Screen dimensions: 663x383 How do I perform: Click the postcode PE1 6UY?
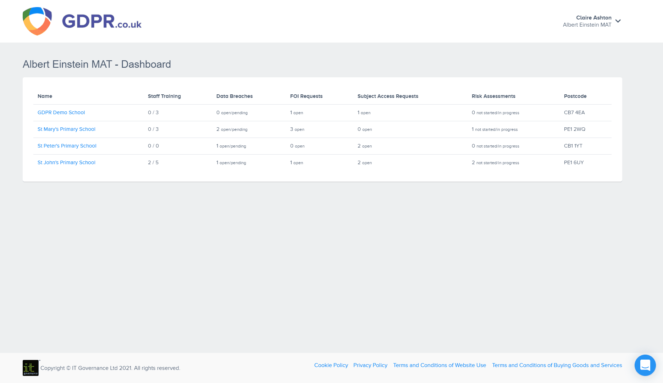click(574, 162)
